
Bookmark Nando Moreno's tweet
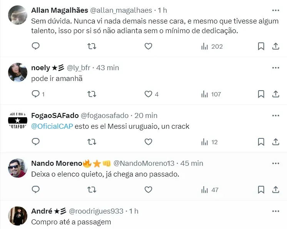coord(261,190)
